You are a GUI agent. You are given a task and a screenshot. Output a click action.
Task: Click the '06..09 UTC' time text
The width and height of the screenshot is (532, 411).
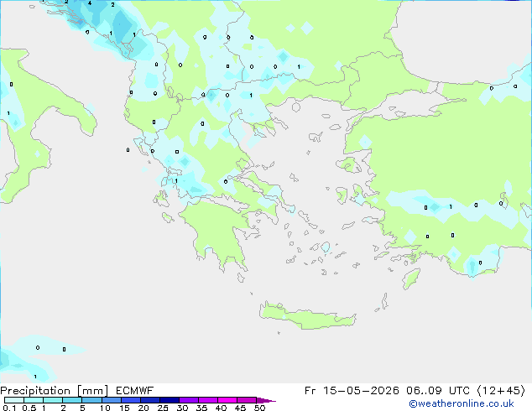pos(438,391)
